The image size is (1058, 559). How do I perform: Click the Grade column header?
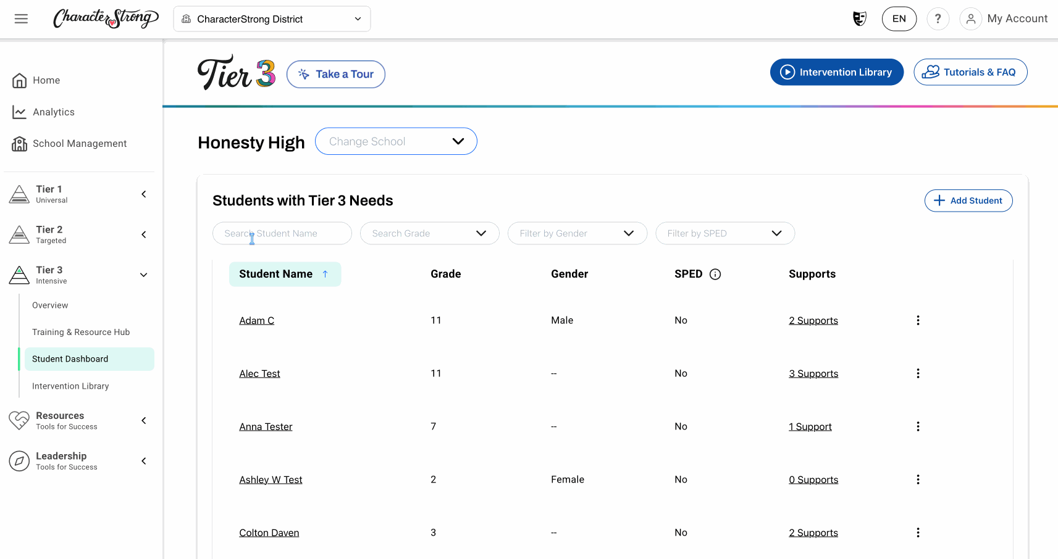pyautogui.click(x=446, y=274)
